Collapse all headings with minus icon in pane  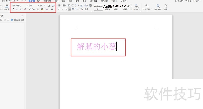point(8,20)
